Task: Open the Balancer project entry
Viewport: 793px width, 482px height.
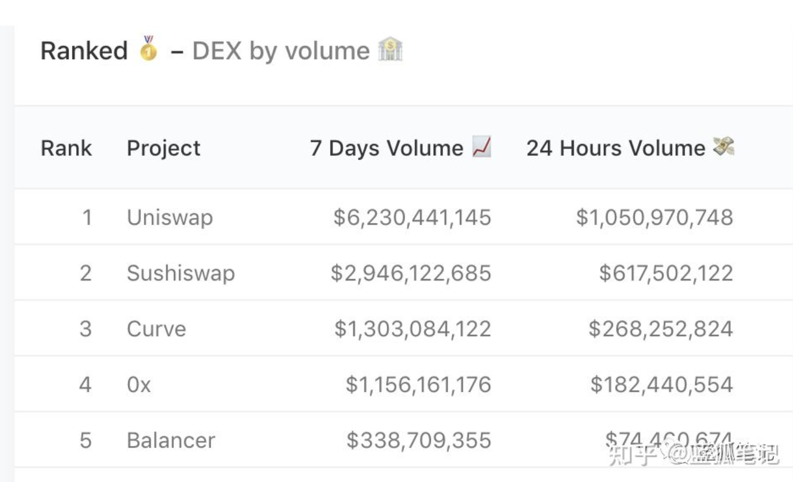Action: (171, 440)
